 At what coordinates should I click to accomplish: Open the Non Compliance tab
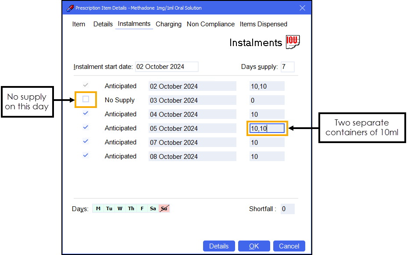[211, 24]
